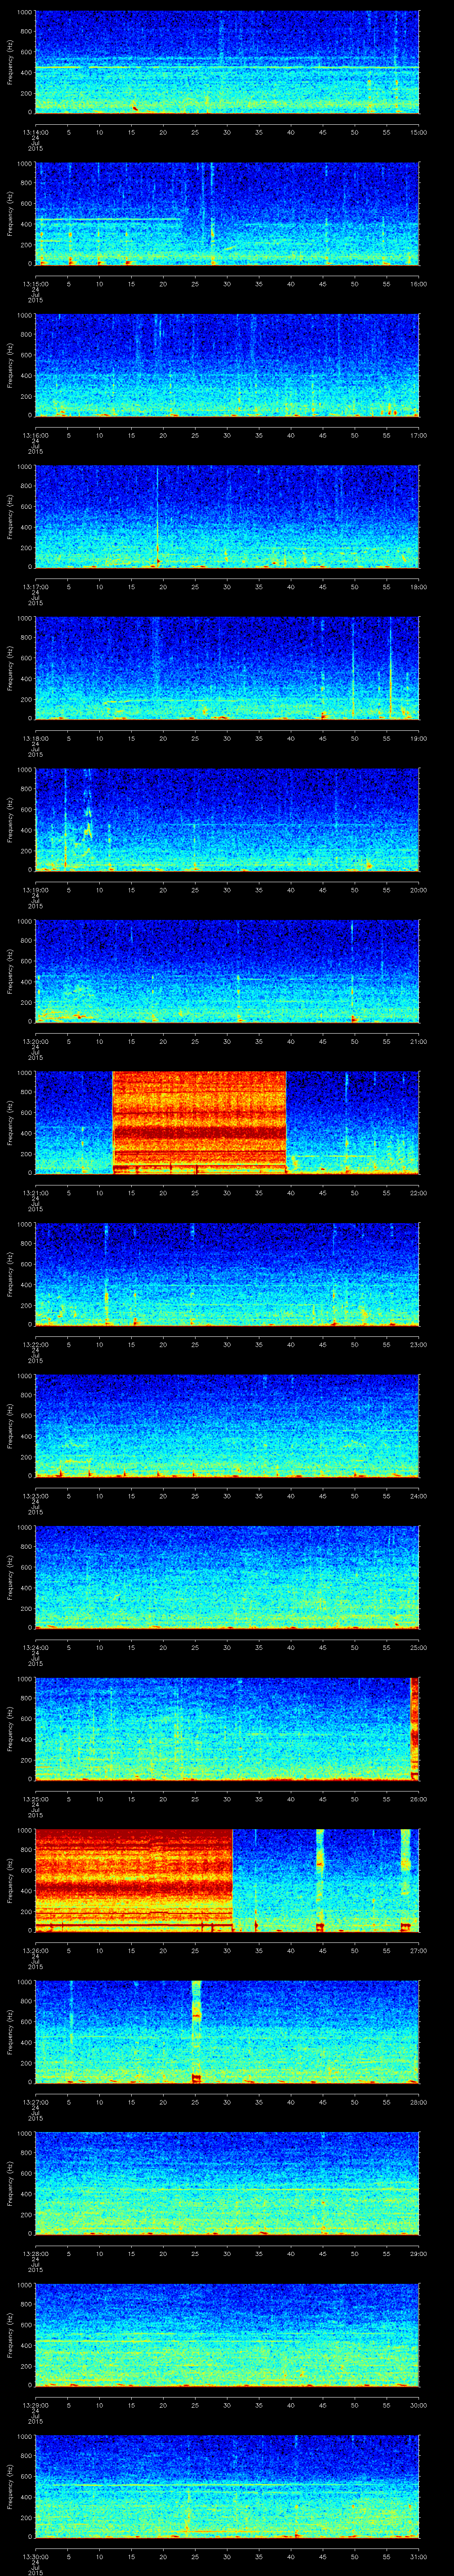Click the 25 second tick below the 13:27:00 spectrogram
Image resolution: width=454 pixels, height=2576 pixels.
coord(196,2102)
